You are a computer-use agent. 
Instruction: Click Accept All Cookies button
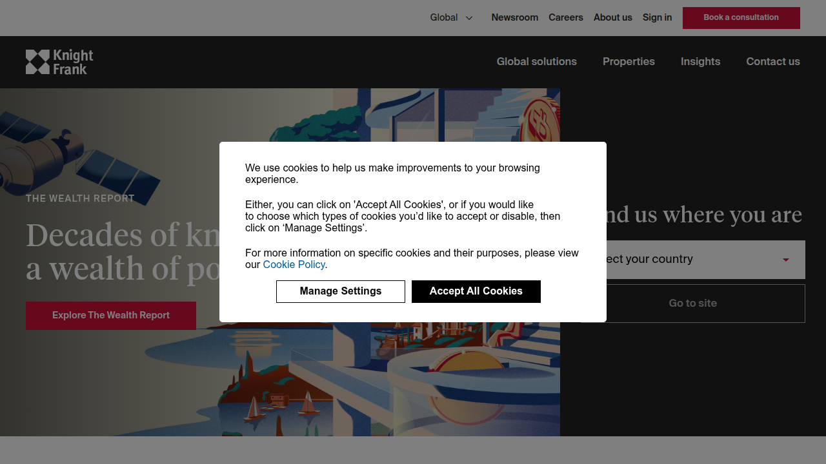pyautogui.click(x=476, y=291)
